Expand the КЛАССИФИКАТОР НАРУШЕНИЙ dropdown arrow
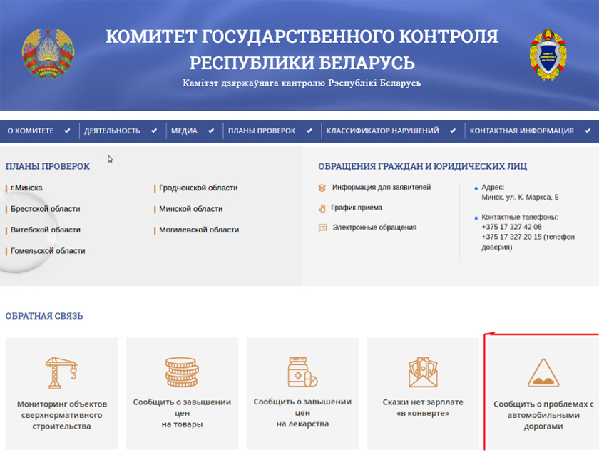Image resolution: width=599 pixels, height=460 pixels. 453,131
